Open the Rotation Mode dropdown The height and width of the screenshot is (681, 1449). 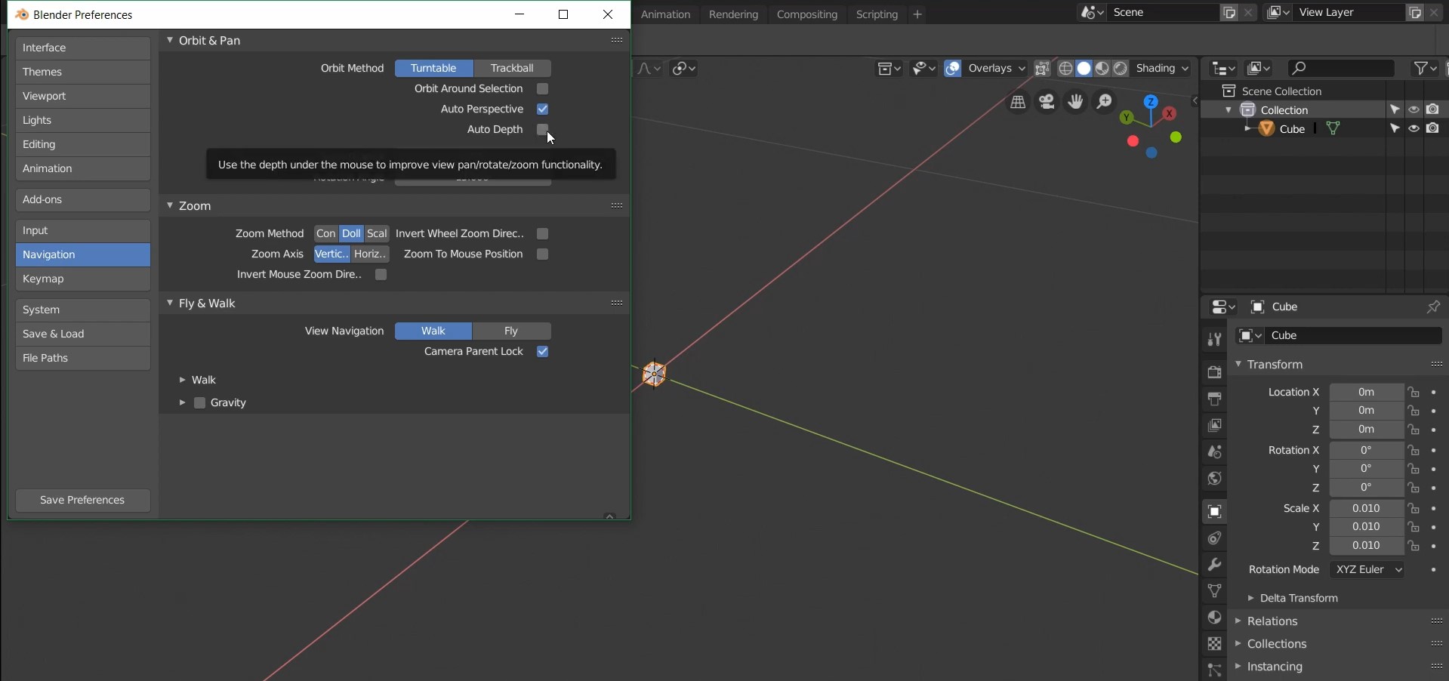(1367, 569)
